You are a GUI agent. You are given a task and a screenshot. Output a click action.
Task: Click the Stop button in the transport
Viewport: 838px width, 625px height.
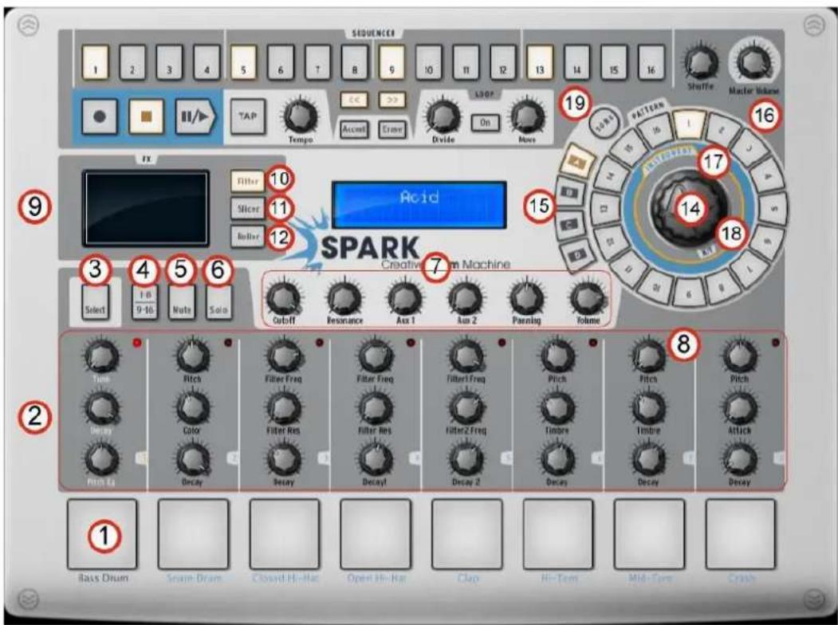pyautogui.click(x=146, y=116)
